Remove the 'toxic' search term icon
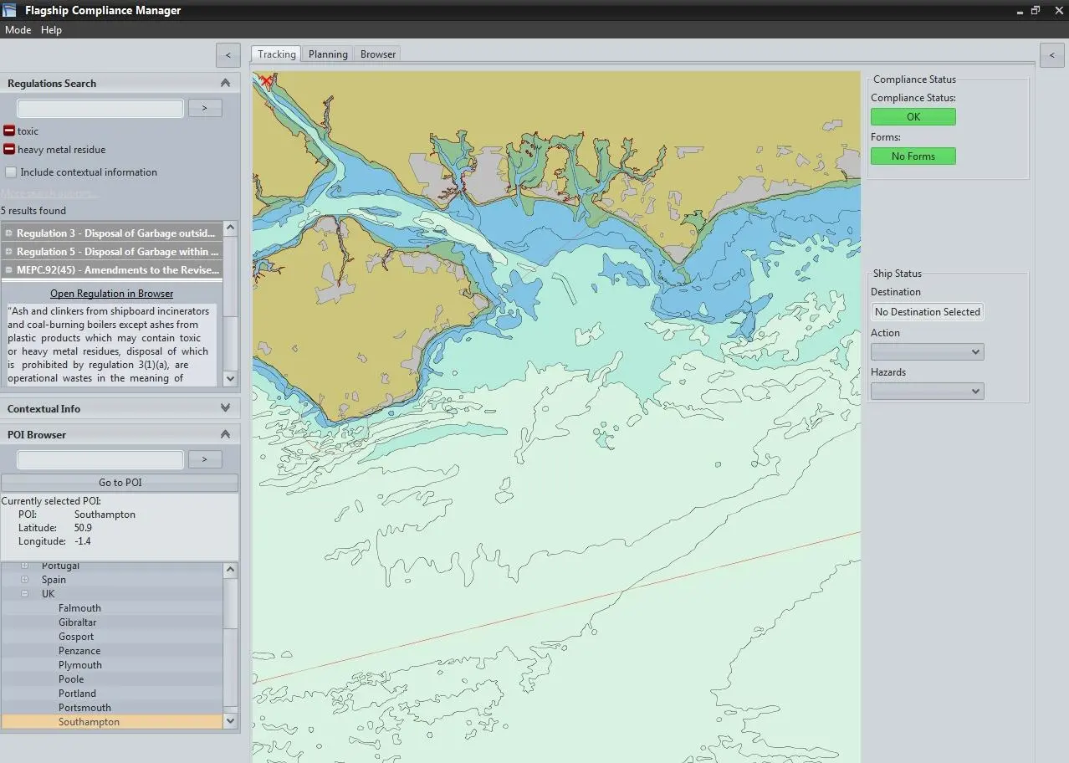Image resolution: width=1069 pixels, height=763 pixels. pos(9,131)
